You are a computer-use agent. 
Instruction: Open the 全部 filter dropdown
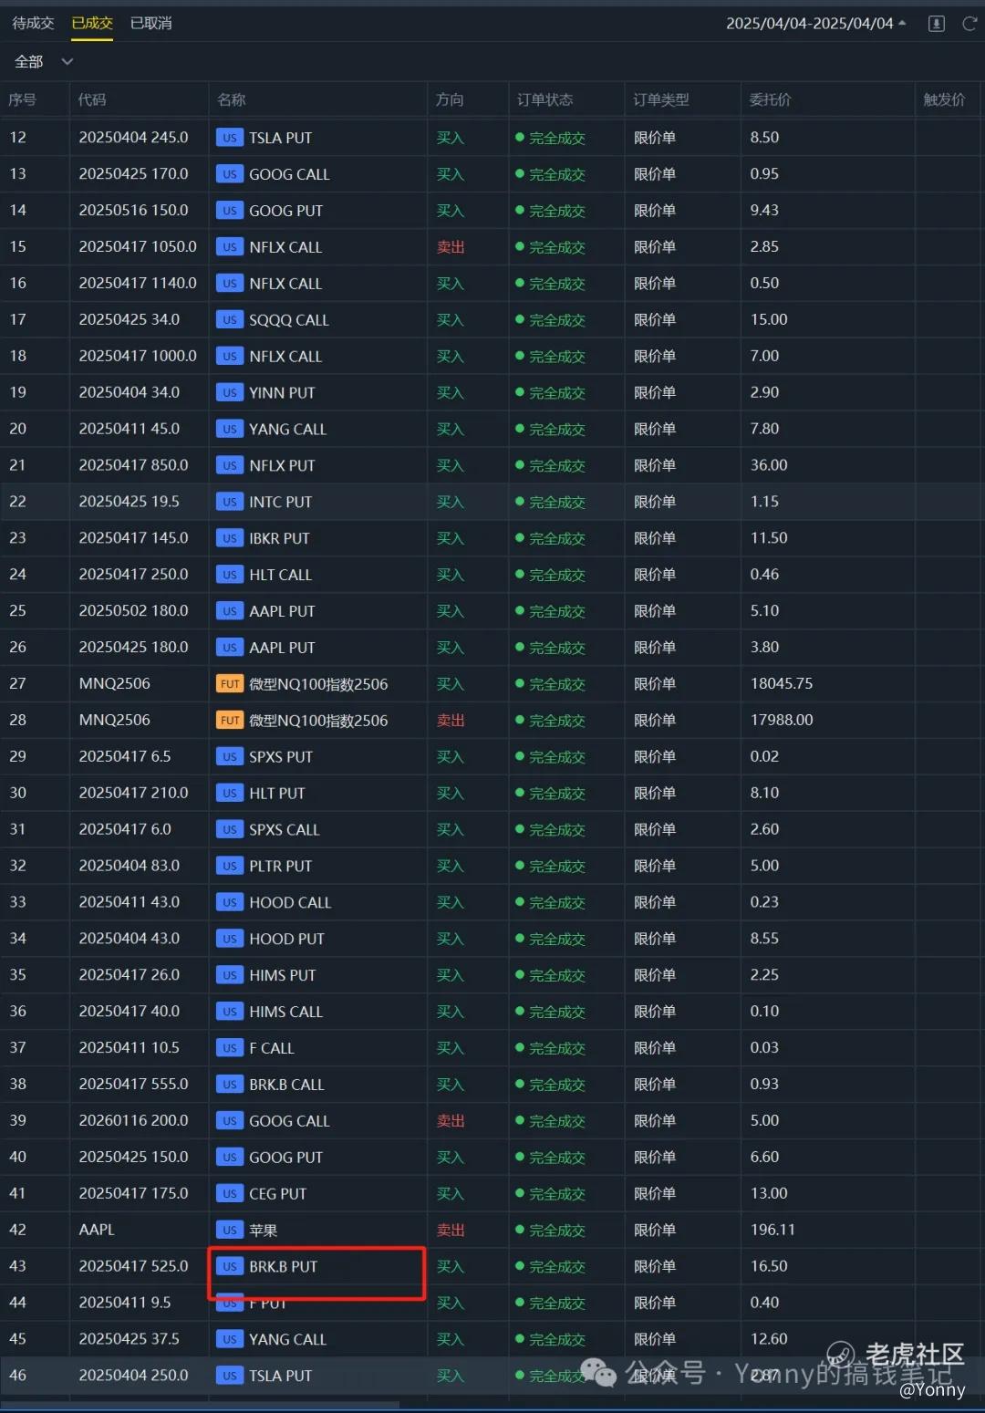(43, 62)
